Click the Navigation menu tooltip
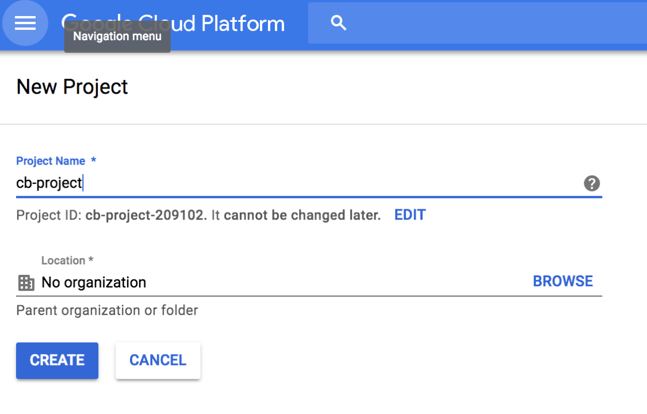The width and height of the screenshot is (647, 414). (x=117, y=36)
